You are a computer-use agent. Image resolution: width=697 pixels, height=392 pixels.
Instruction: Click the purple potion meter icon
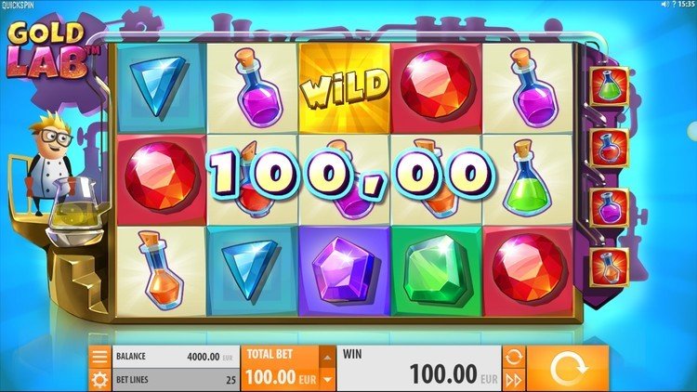(609, 207)
